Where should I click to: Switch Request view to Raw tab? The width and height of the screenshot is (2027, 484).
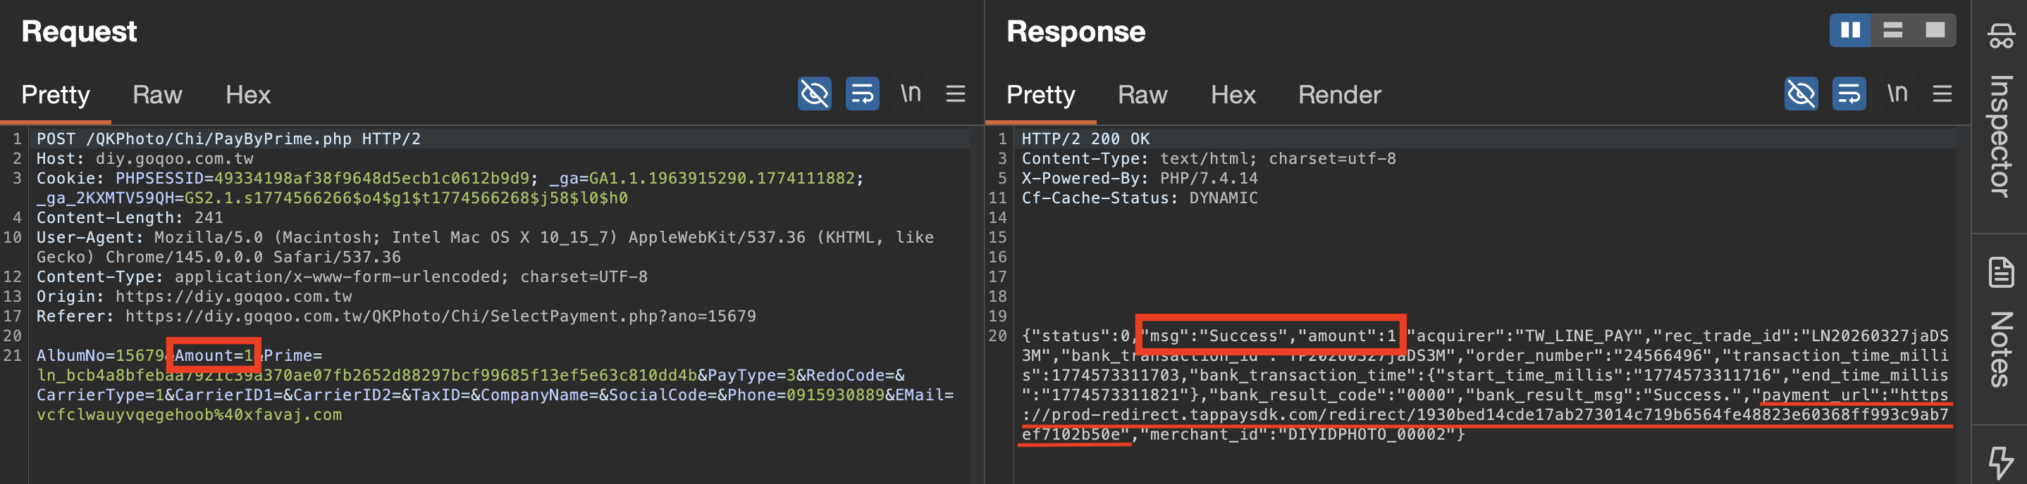[x=157, y=95]
